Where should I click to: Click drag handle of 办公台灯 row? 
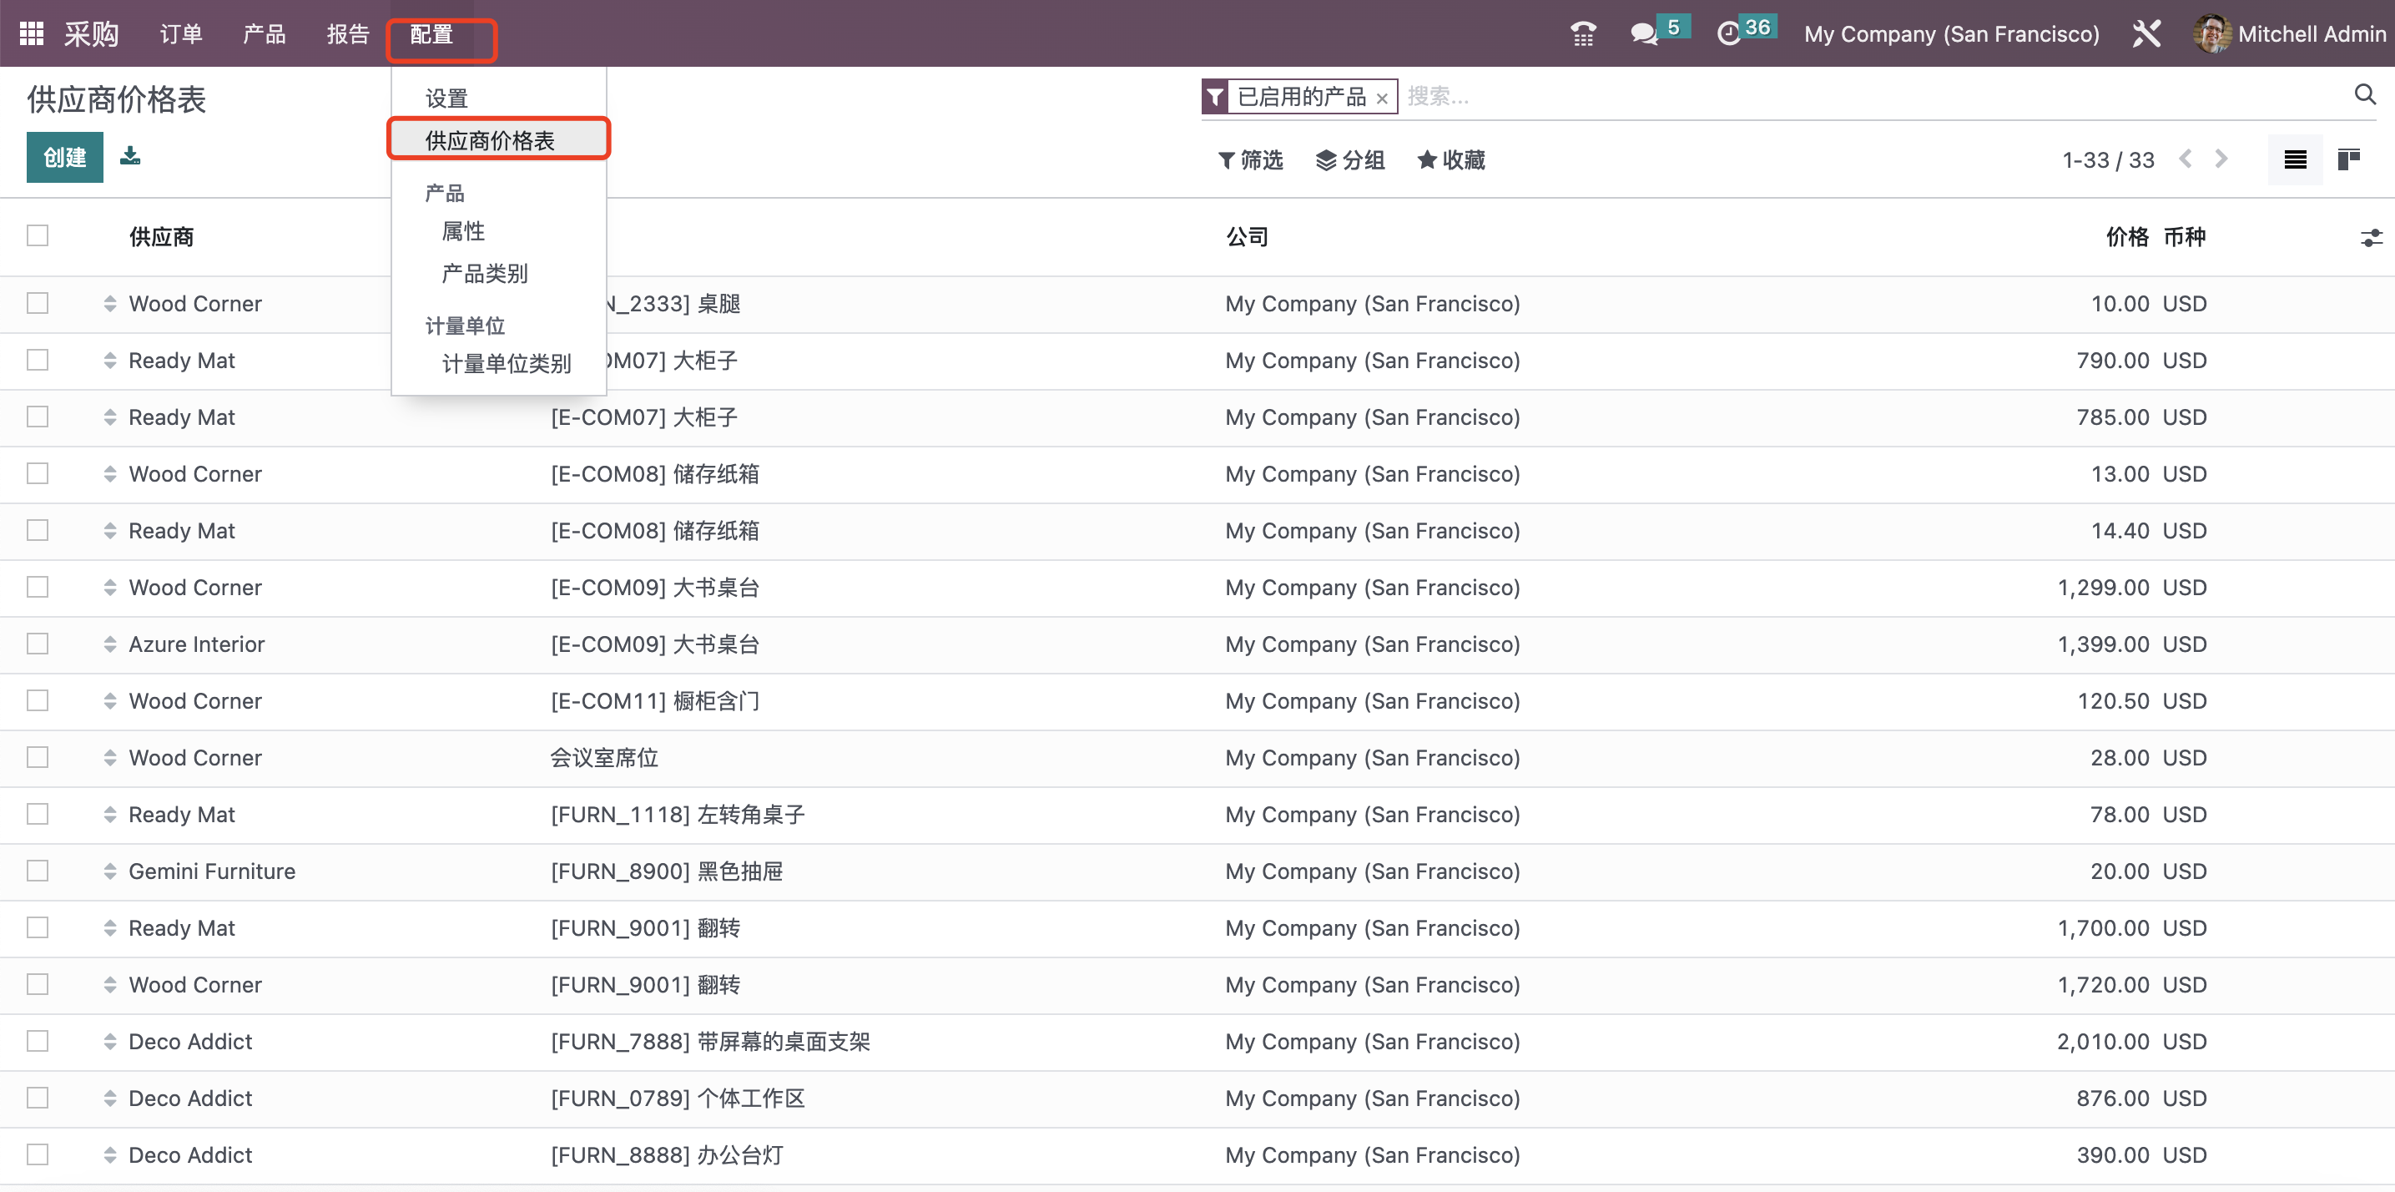(x=109, y=1154)
